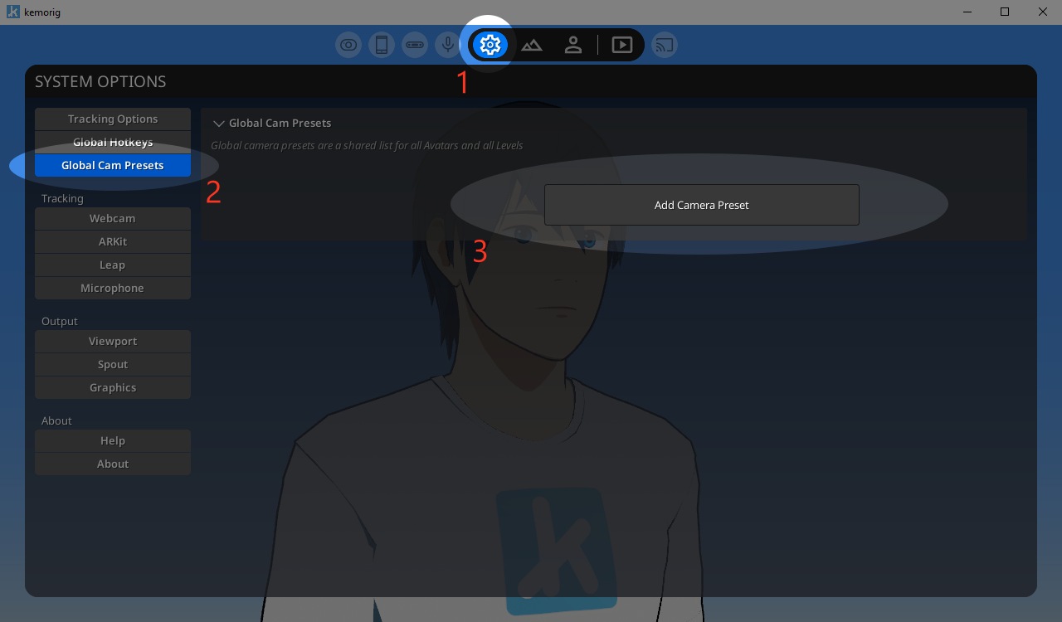Open the Help page
The width and height of the screenshot is (1062, 622).
[x=113, y=440]
